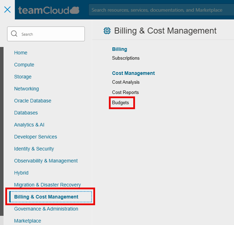Click the Cost Management section heading
Image resolution: width=234 pixels, height=225 pixels.
pos(133,73)
